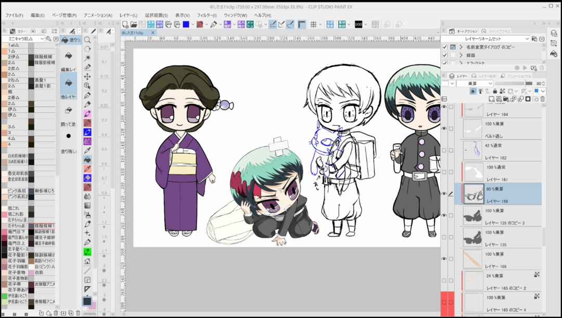Toggle the grid icon in the command bar

313,24
